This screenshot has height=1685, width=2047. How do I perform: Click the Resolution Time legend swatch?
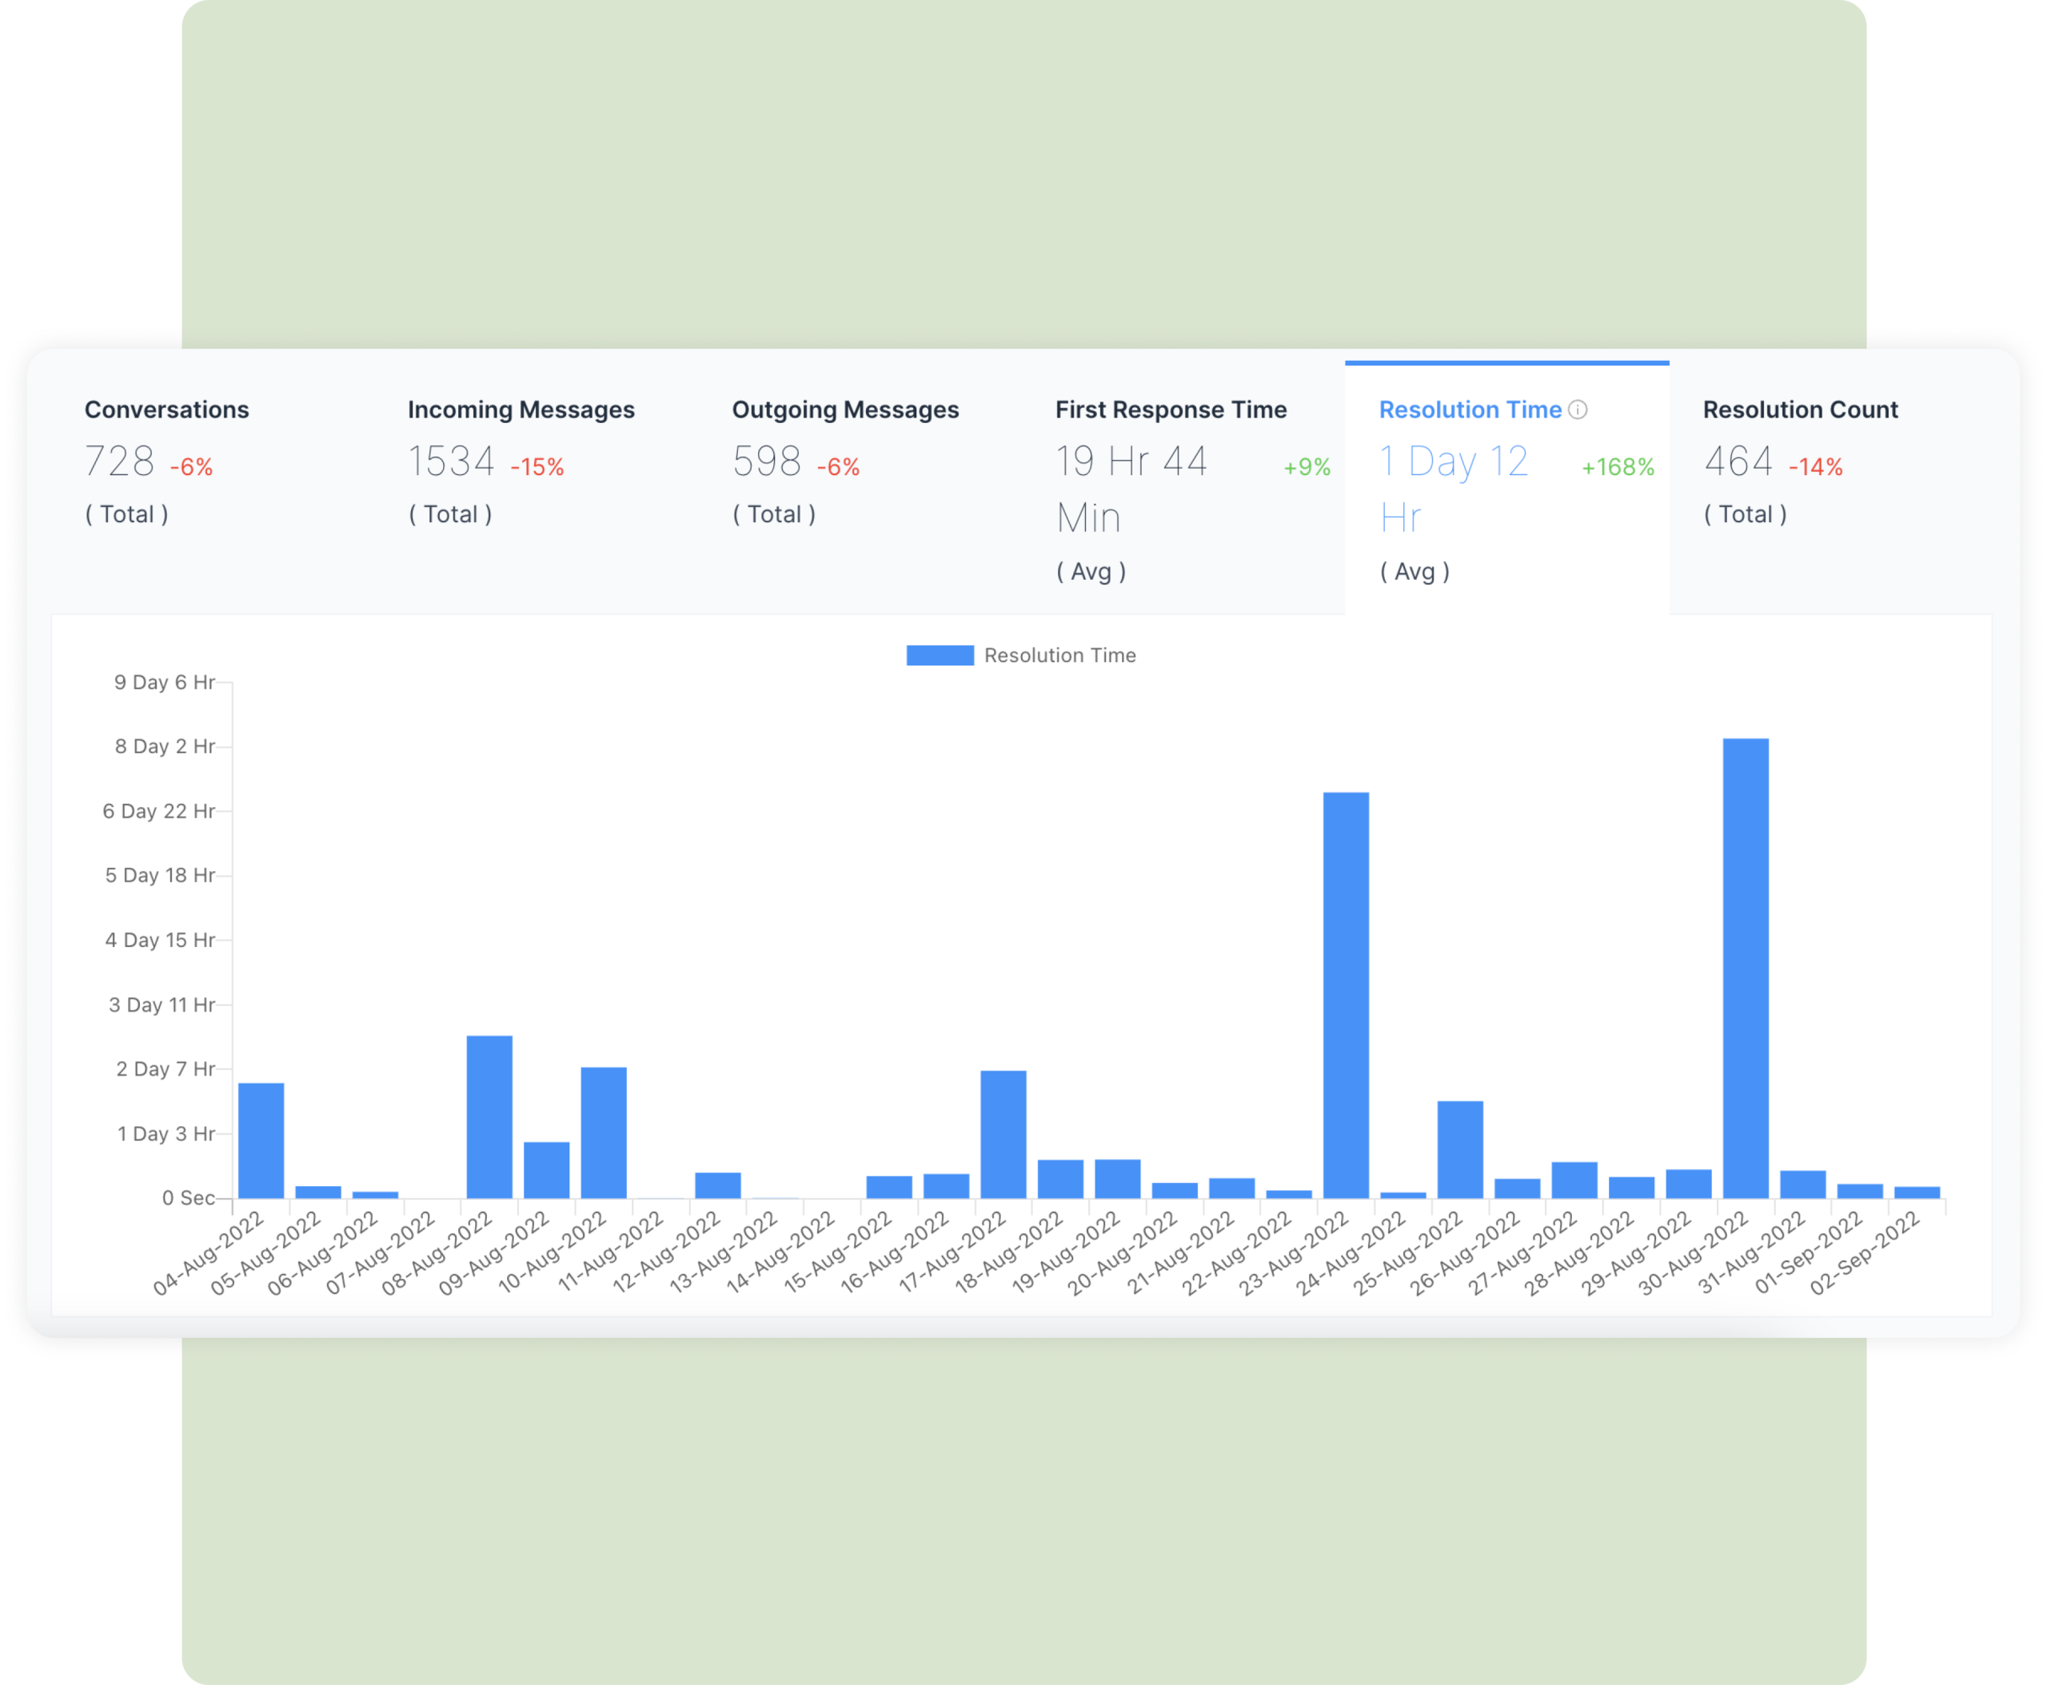[x=940, y=655]
